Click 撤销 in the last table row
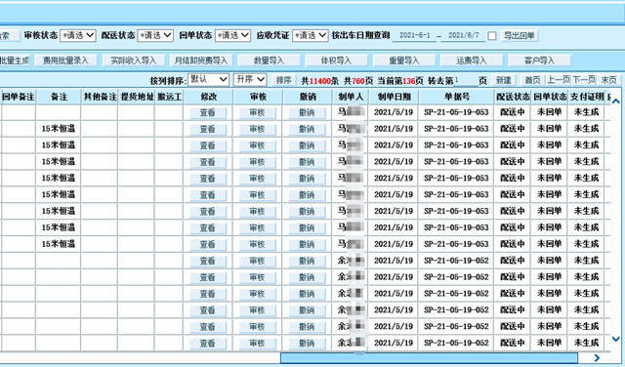The height and width of the screenshot is (367, 625). pyautogui.click(x=307, y=344)
